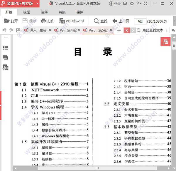Image resolution: width=176 pixels, height=171 pixels.
Task: Click the horizontal scrollbar thumb
Action: [97, 168]
